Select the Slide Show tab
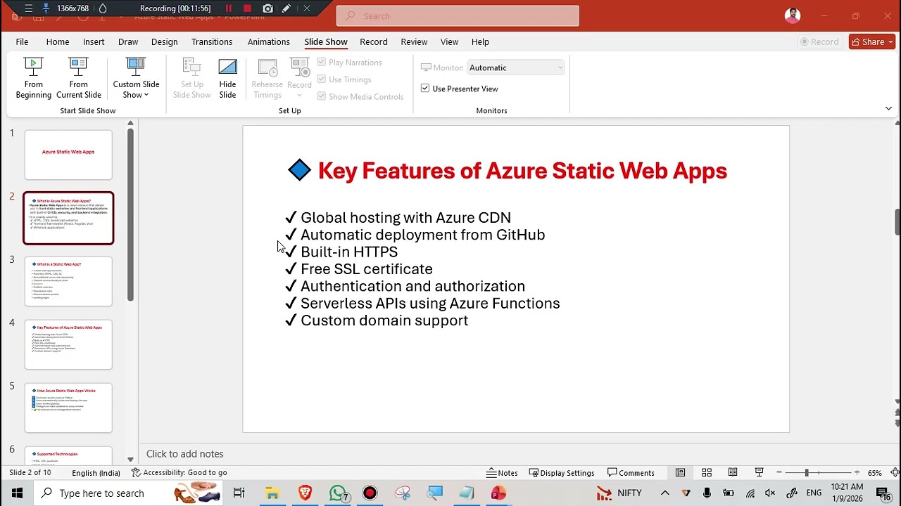 pyautogui.click(x=326, y=41)
